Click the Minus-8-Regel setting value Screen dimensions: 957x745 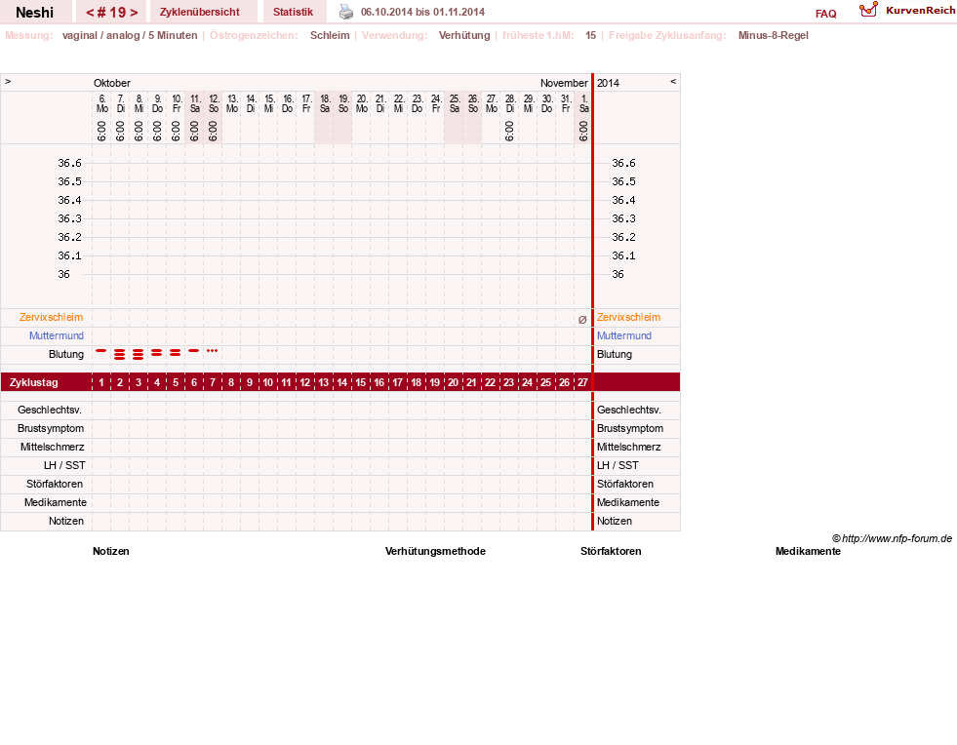(x=774, y=35)
